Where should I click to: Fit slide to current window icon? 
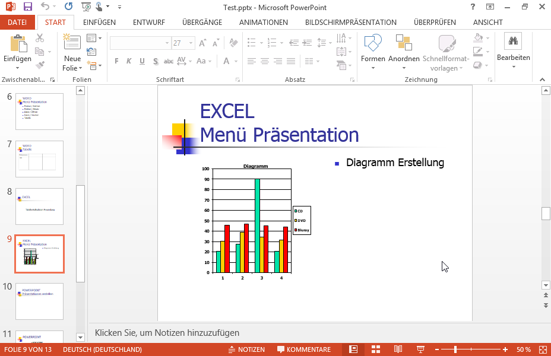click(543, 349)
